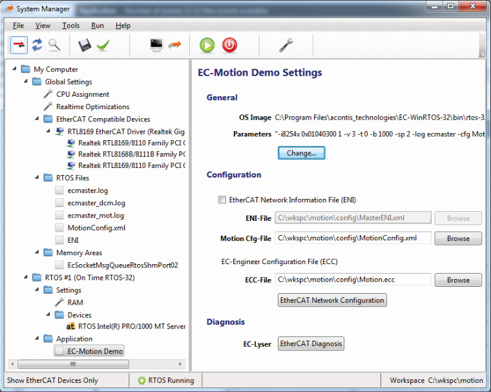The width and height of the screenshot is (491, 392).
Task: Collapse the RTOS Files tree node
Action: tap(37, 177)
